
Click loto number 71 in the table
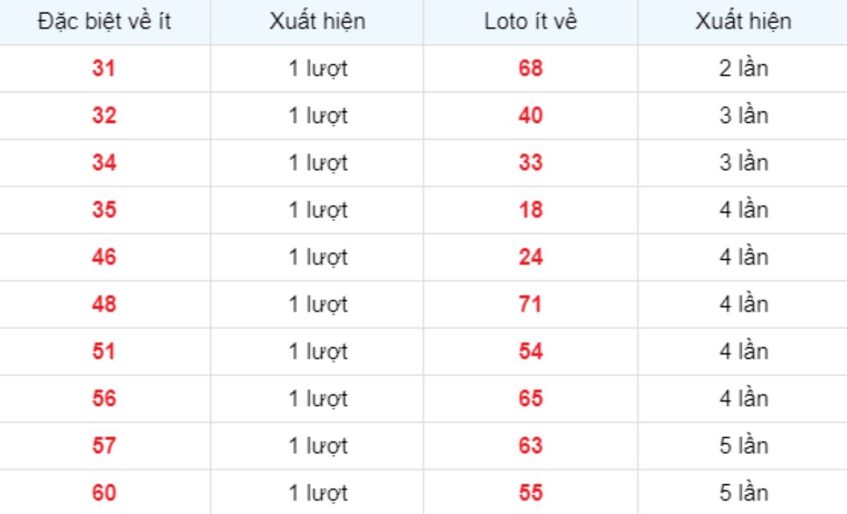(x=530, y=304)
